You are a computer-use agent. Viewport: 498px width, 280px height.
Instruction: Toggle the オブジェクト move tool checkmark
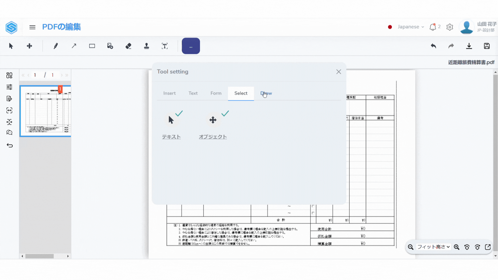click(225, 114)
